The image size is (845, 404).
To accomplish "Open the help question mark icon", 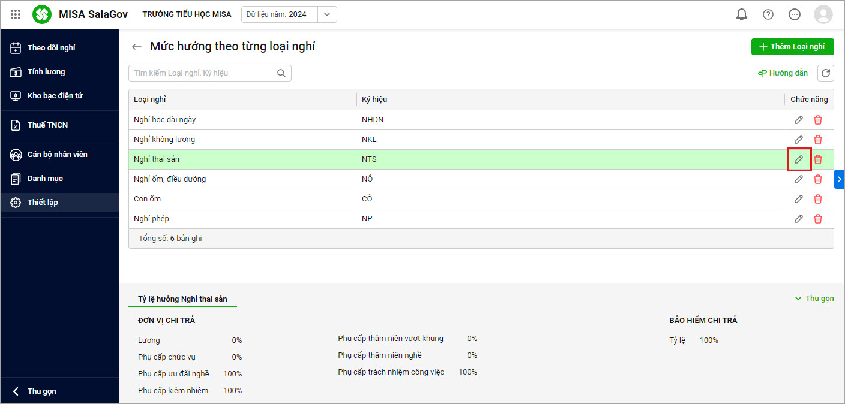I will (x=768, y=14).
